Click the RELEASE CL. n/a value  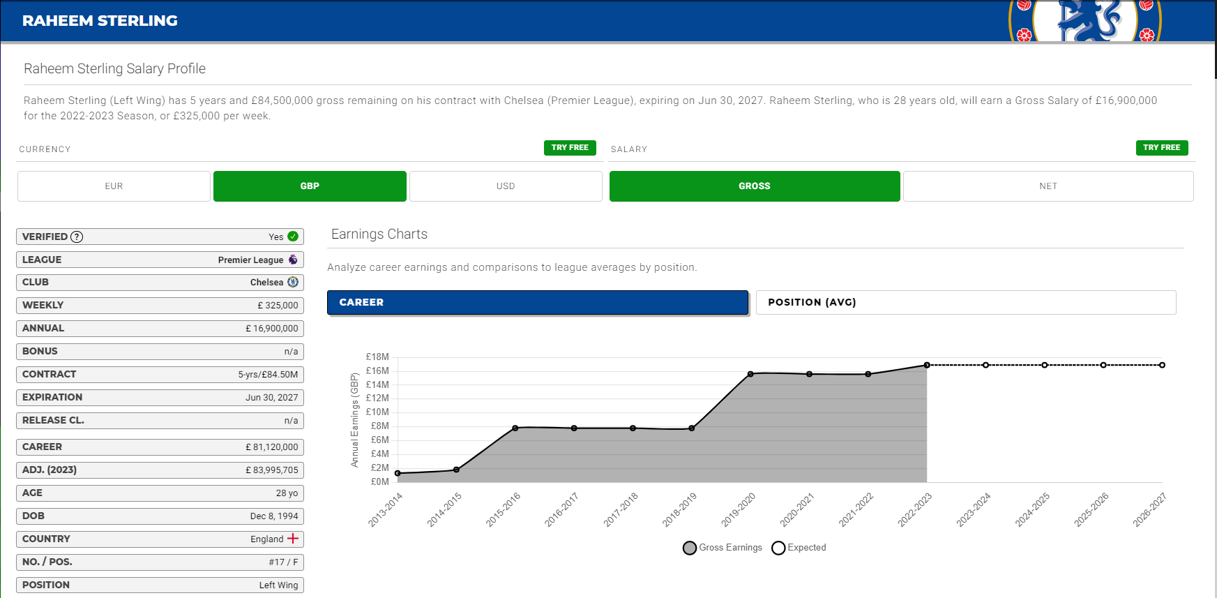pyautogui.click(x=291, y=420)
